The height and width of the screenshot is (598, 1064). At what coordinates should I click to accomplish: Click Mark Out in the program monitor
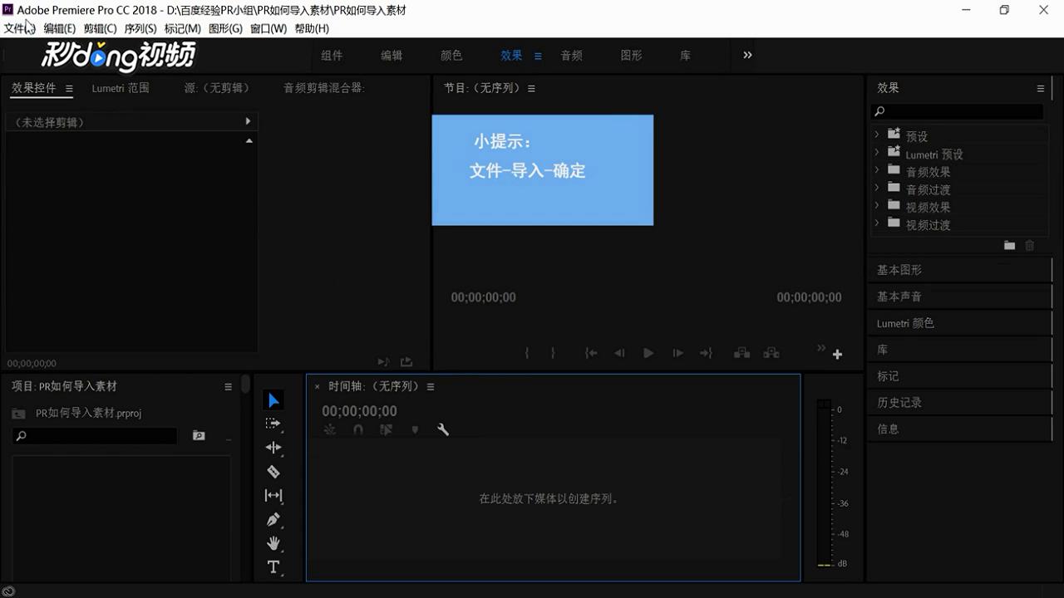click(x=553, y=353)
